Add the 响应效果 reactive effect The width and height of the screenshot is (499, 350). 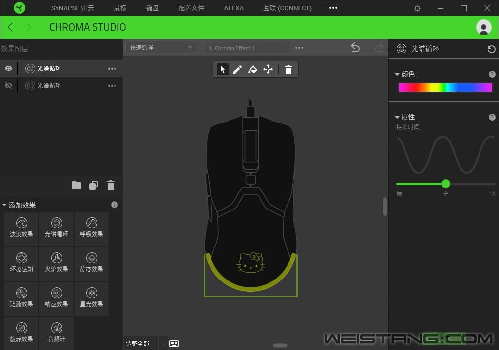(x=57, y=299)
